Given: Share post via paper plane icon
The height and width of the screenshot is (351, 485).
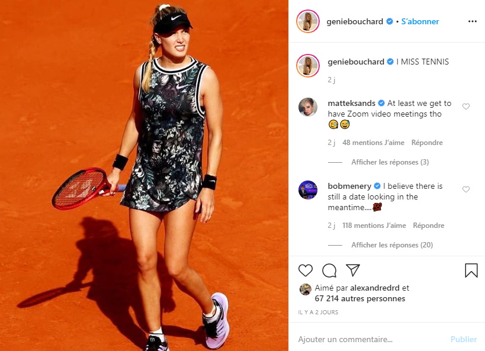Looking at the screenshot, I should pyautogui.click(x=352, y=270).
